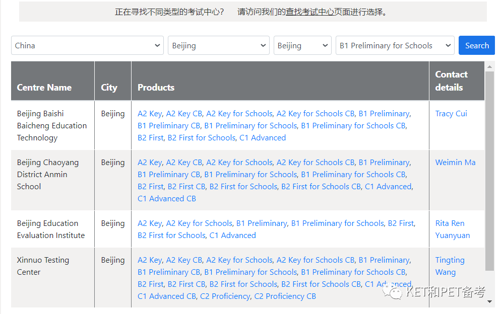Open the China country dropdown
This screenshot has height=314, width=502.
pyautogui.click(x=87, y=45)
